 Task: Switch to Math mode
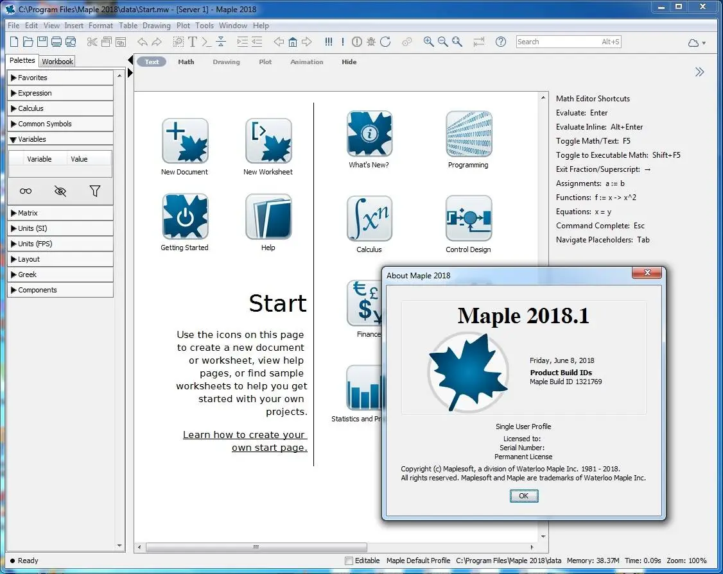pyautogui.click(x=186, y=62)
